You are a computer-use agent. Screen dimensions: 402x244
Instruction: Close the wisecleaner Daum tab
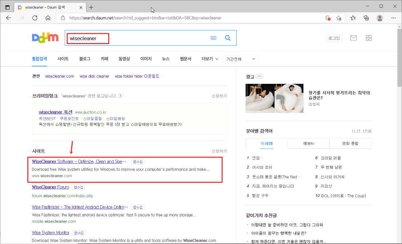[x=81, y=7]
